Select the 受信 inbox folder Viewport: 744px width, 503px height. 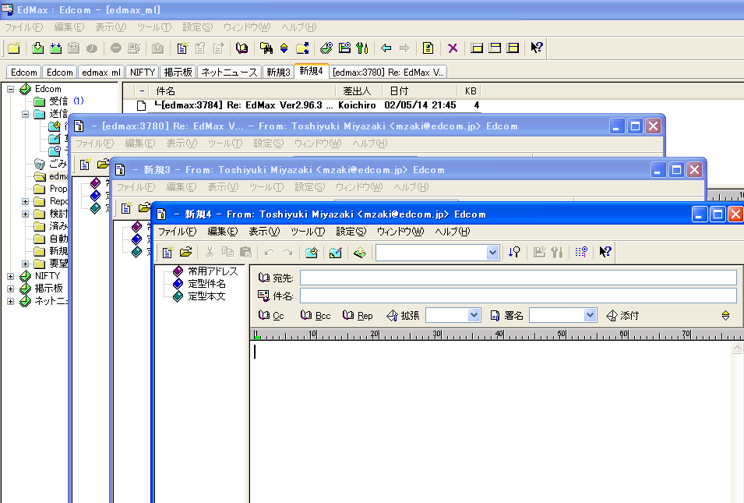58,101
